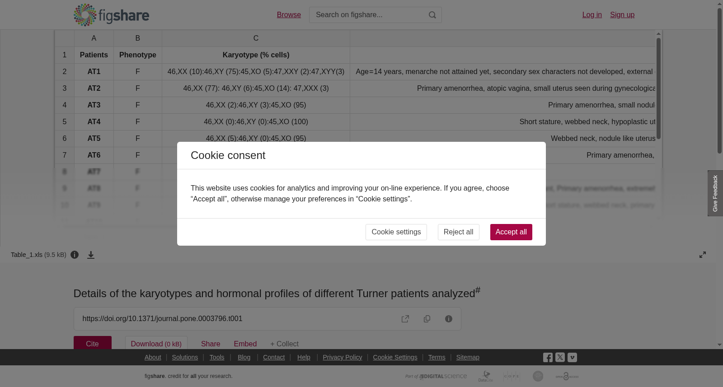Open figshare Facebook page icon
The image size is (723, 387).
click(x=548, y=358)
